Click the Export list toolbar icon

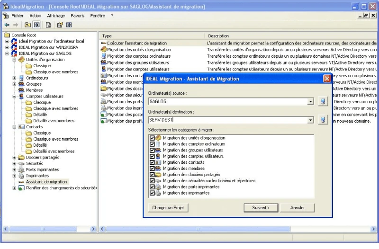[x=48, y=25]
